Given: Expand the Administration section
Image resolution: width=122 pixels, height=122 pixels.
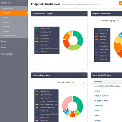Looking at the screenshot, I should (7, 54).
